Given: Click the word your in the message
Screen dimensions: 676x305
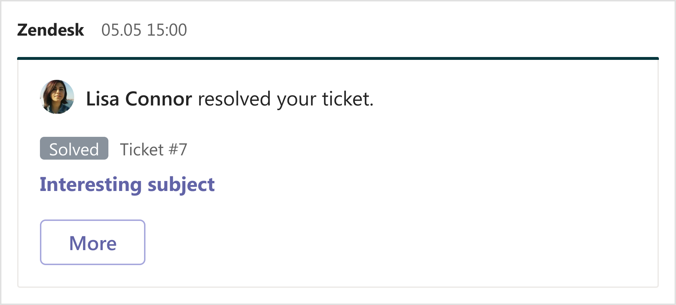Looking at the screenshot, I should pos(296,99).
